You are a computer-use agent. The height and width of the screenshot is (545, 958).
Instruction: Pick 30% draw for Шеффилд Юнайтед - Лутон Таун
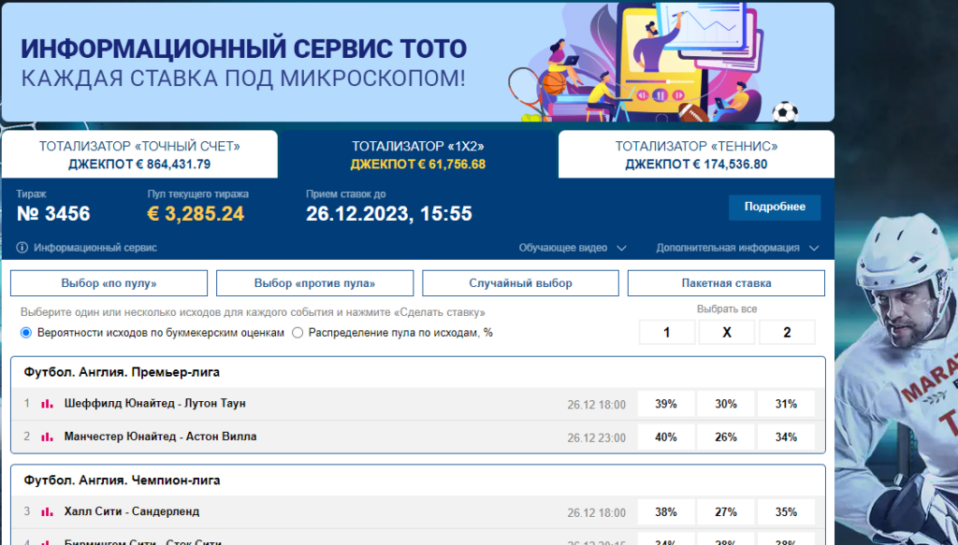[x=726, y=404]
